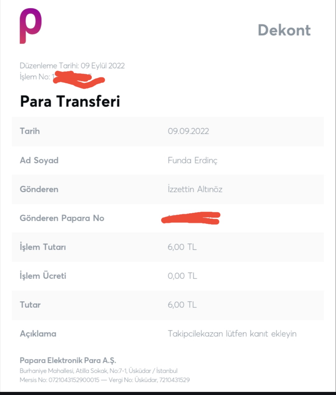The image size is (336, 395).
Task: Click the Ad Soyad label
Action: pyautogui.click(x=39, y=160)
